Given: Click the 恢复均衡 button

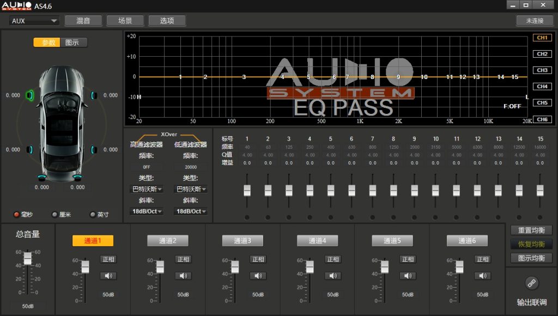Looking at the screenshot, I should point(531,244).
